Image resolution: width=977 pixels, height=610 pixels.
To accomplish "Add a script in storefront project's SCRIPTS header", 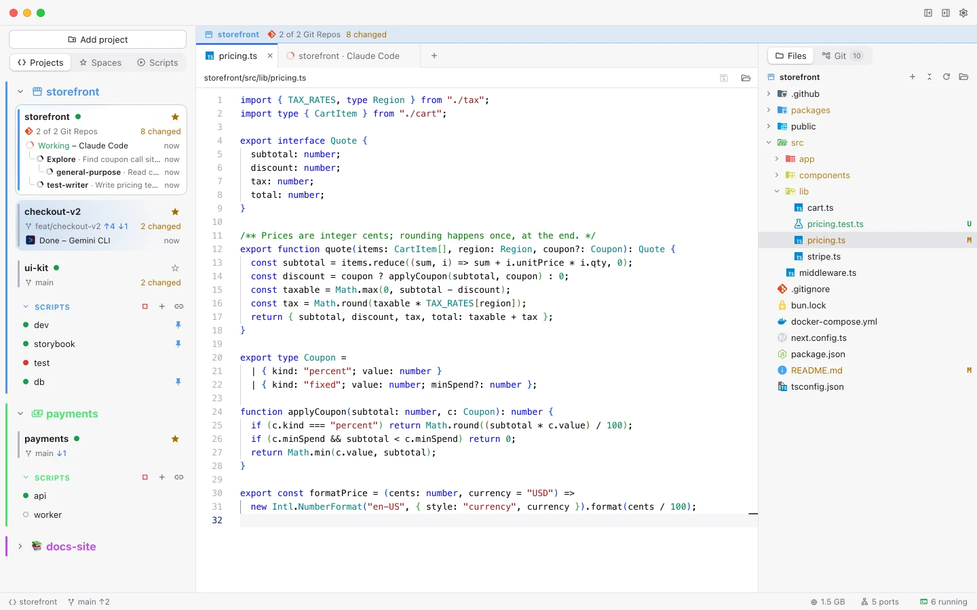I will (162, 306).
